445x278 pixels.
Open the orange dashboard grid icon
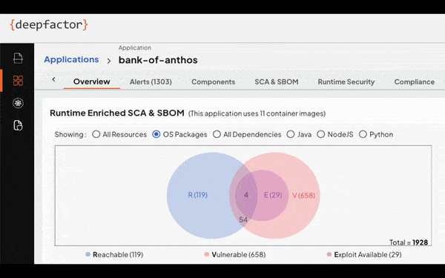[x=18, y=81]
